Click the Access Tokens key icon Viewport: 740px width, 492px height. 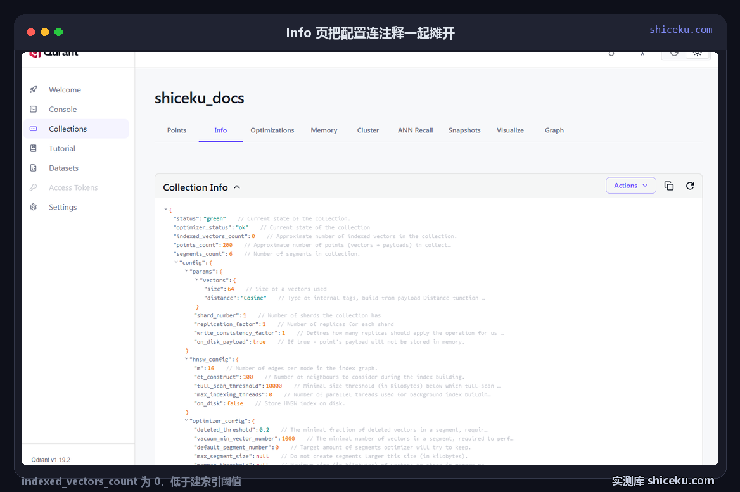tap(33, 187)
